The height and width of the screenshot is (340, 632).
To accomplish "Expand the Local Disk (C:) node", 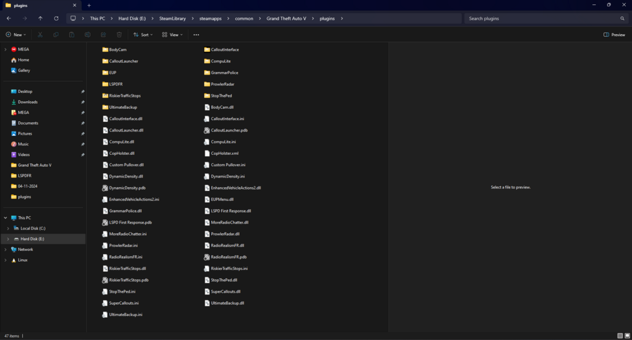I will click(8, 228).
